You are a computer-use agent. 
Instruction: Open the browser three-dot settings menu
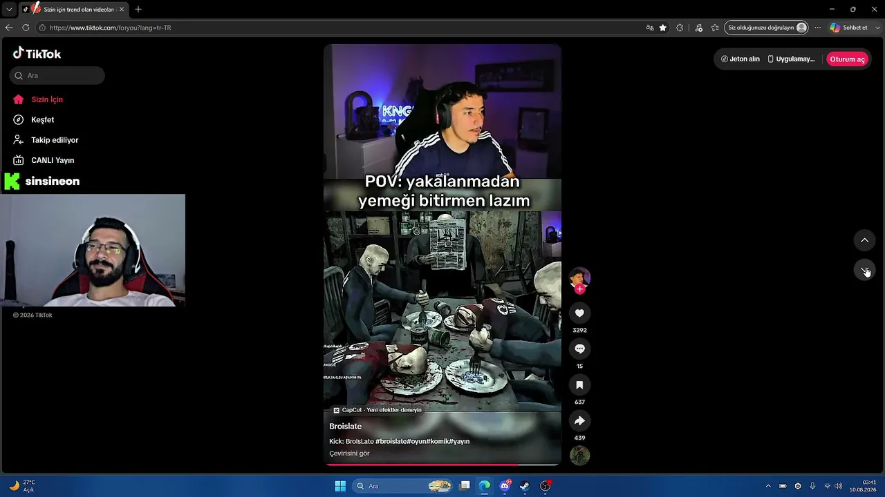[817, 28]
